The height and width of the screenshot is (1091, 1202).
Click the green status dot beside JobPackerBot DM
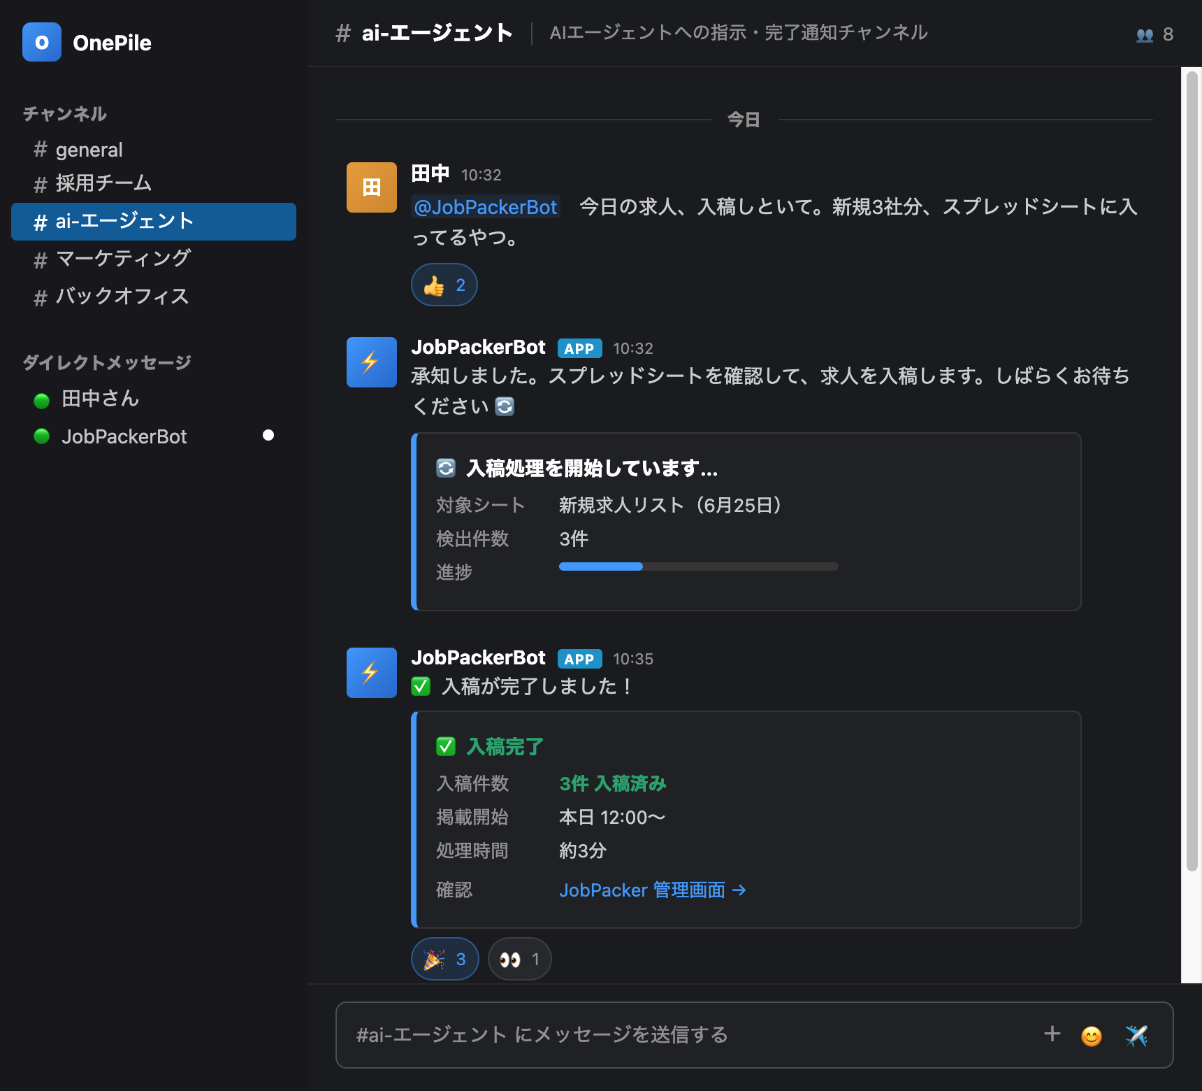tap(42, 436)
